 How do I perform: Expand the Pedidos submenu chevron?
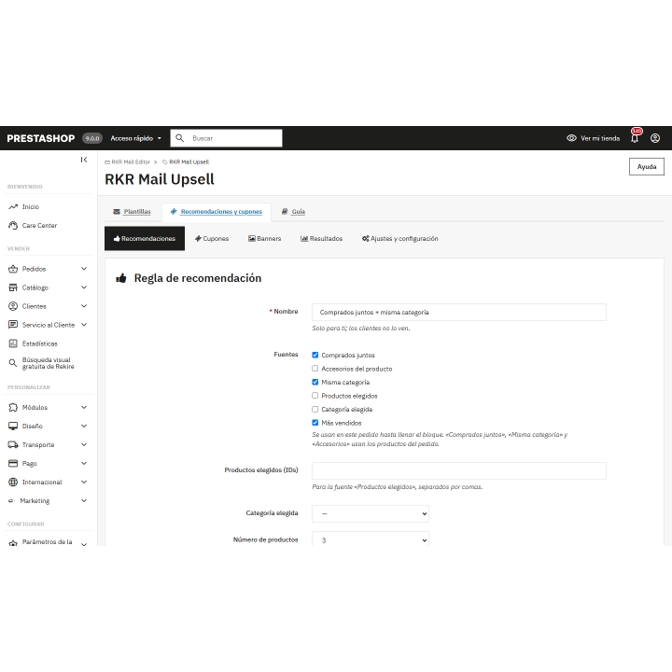pyautogui.click(x=84, y=269)
